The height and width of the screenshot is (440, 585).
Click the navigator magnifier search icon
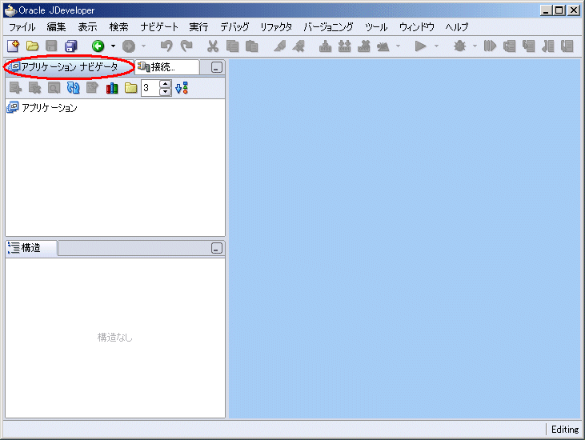point(54,88)
